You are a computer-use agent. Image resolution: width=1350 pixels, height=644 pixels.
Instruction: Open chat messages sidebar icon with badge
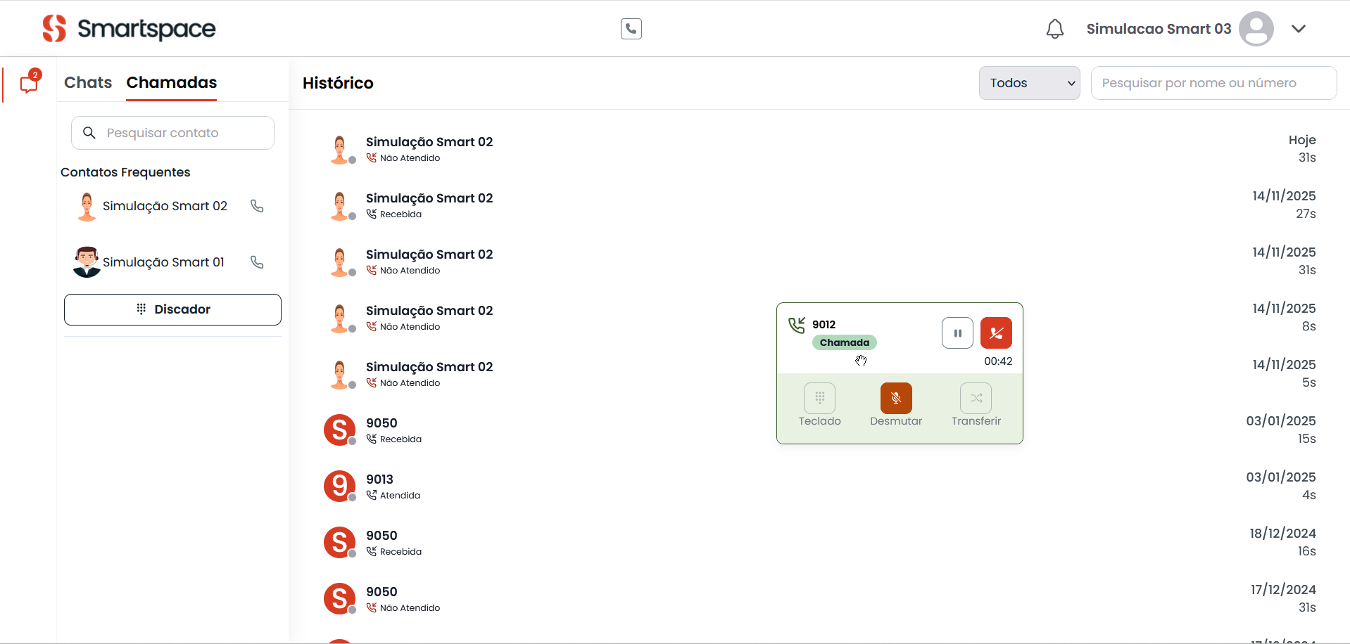[29, 84]
